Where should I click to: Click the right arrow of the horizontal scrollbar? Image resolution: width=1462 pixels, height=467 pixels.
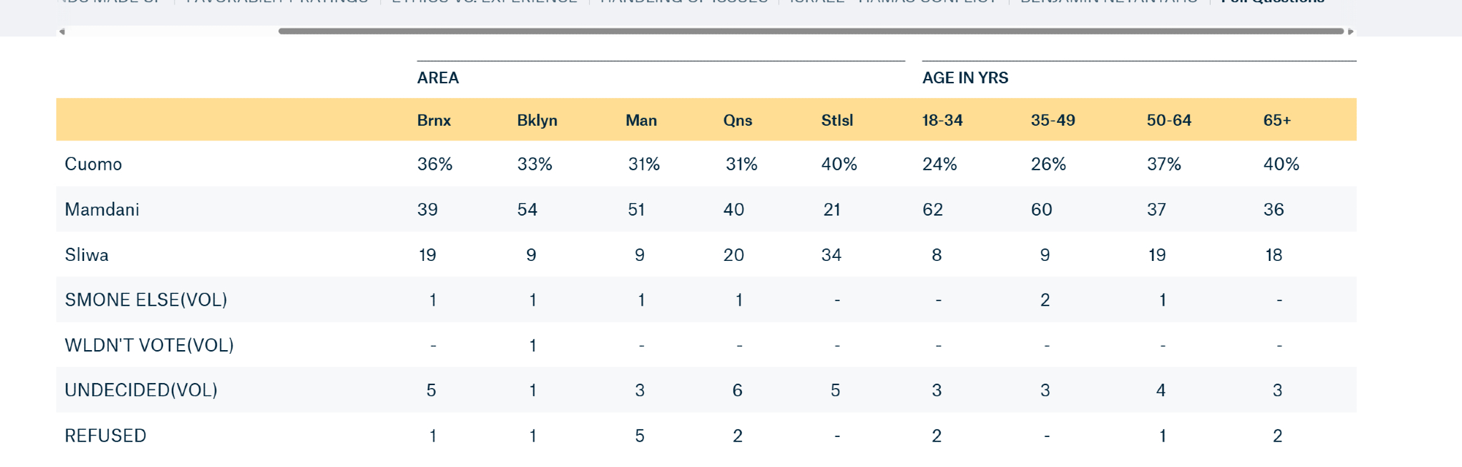(1351, 31)
